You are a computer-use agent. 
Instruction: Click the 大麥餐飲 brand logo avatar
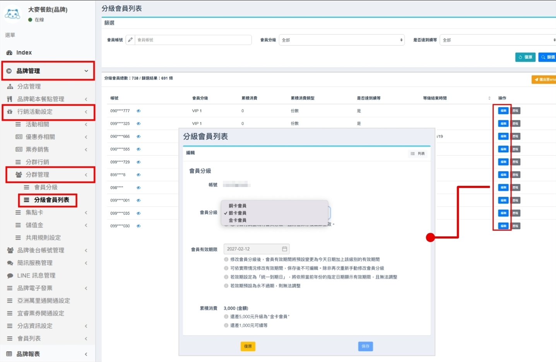(x=12, y=14)
